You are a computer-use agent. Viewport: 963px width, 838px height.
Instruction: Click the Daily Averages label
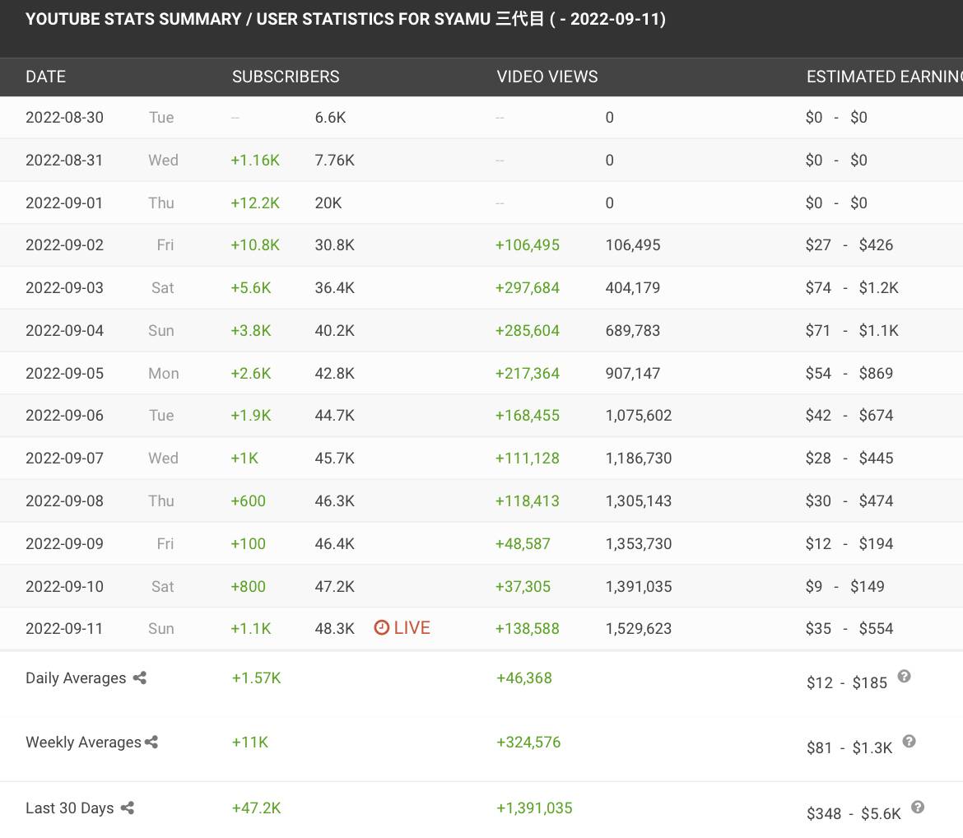click(76, 678)
